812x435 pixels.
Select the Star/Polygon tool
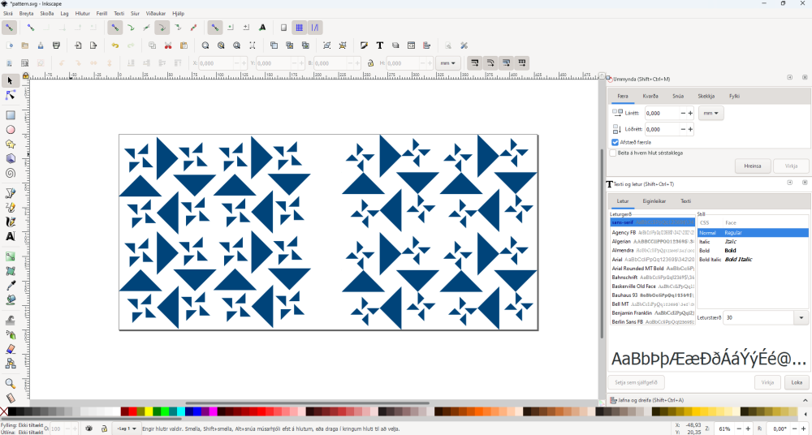click(x=10, y=144)
